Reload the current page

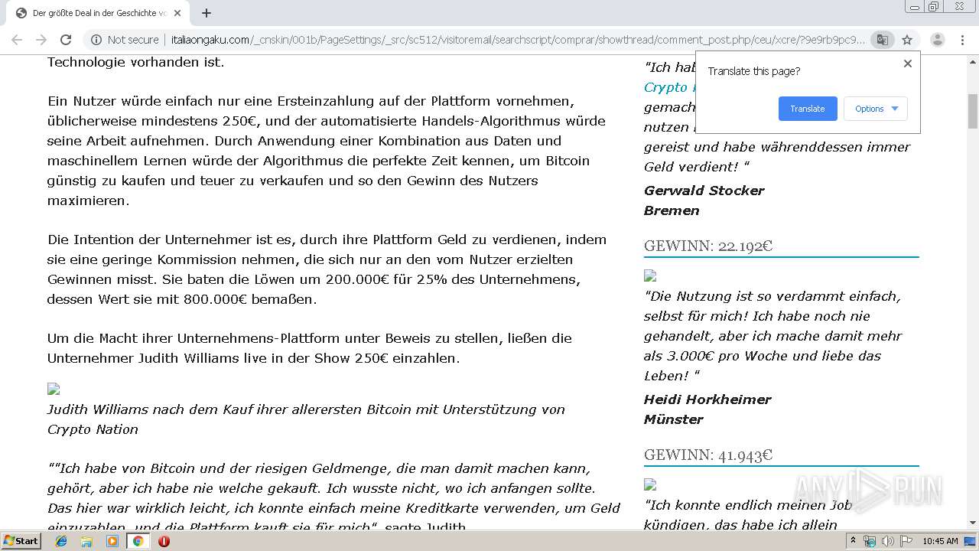[x=66, y=40]
